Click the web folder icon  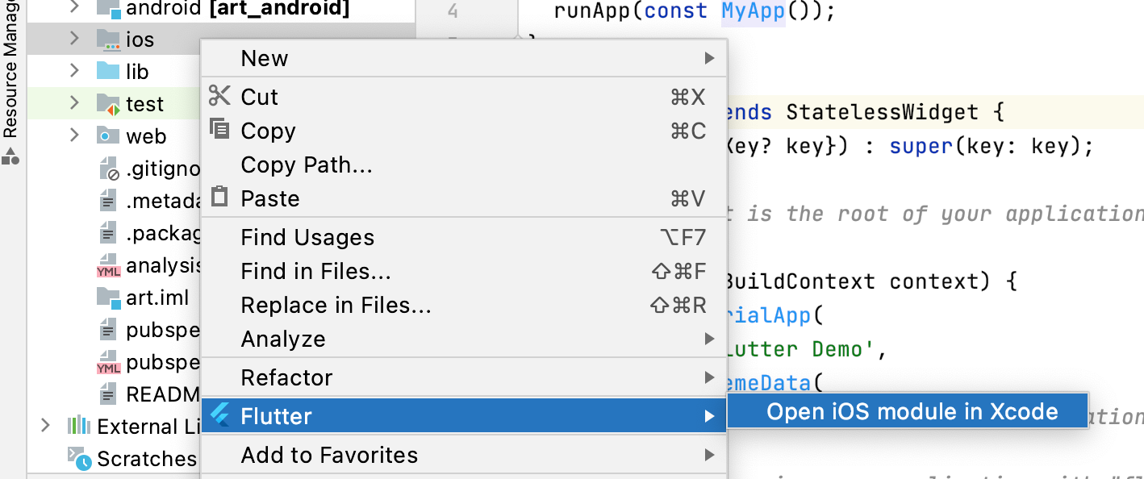(108, 136)
